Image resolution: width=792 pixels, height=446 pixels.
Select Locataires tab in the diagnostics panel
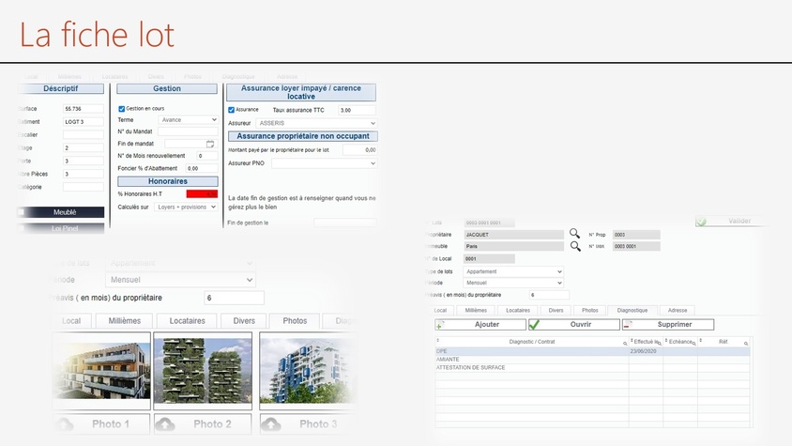[518, 310]
